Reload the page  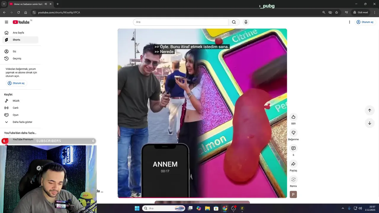18,12
